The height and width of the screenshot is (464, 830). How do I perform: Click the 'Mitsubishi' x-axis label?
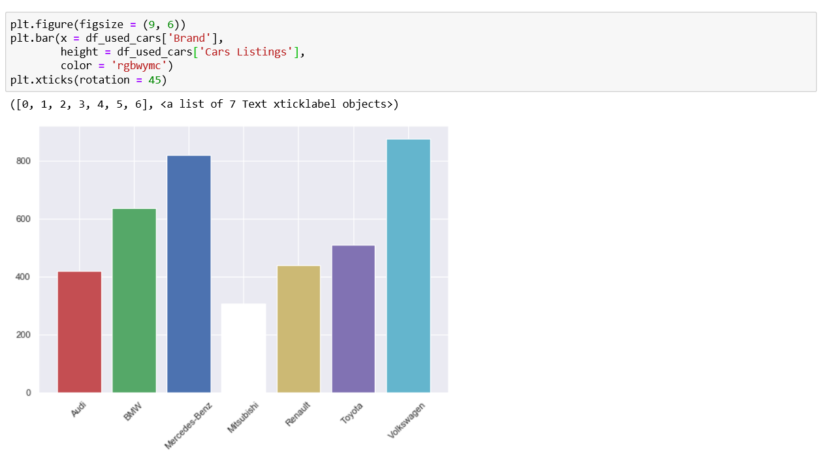[x=244, y=418]
